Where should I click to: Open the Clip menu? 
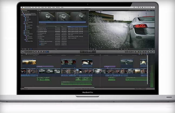(46, 7)
